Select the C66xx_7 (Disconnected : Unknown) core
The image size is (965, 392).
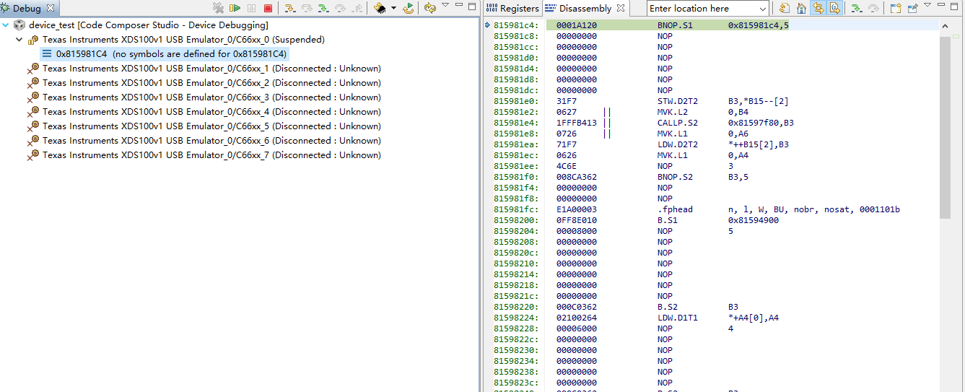click(211, 155)
